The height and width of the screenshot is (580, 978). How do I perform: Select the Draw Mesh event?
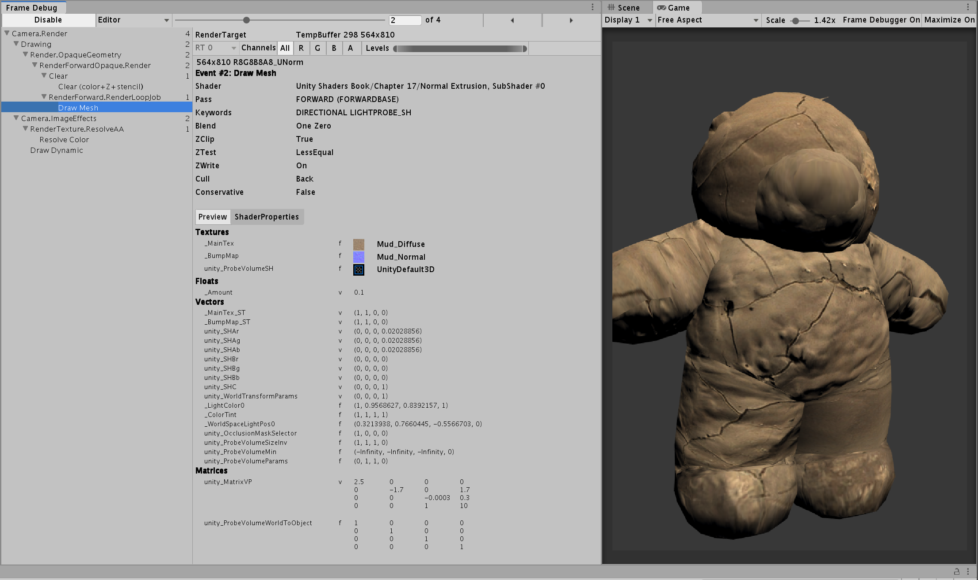click(97, 107)
